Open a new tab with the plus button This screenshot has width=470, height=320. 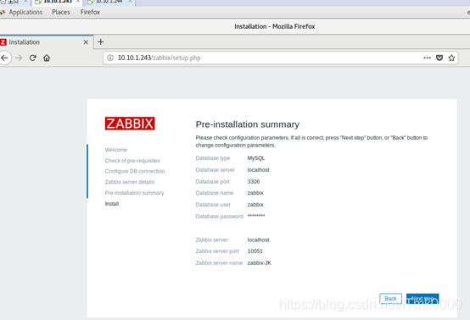coord(101,41)
